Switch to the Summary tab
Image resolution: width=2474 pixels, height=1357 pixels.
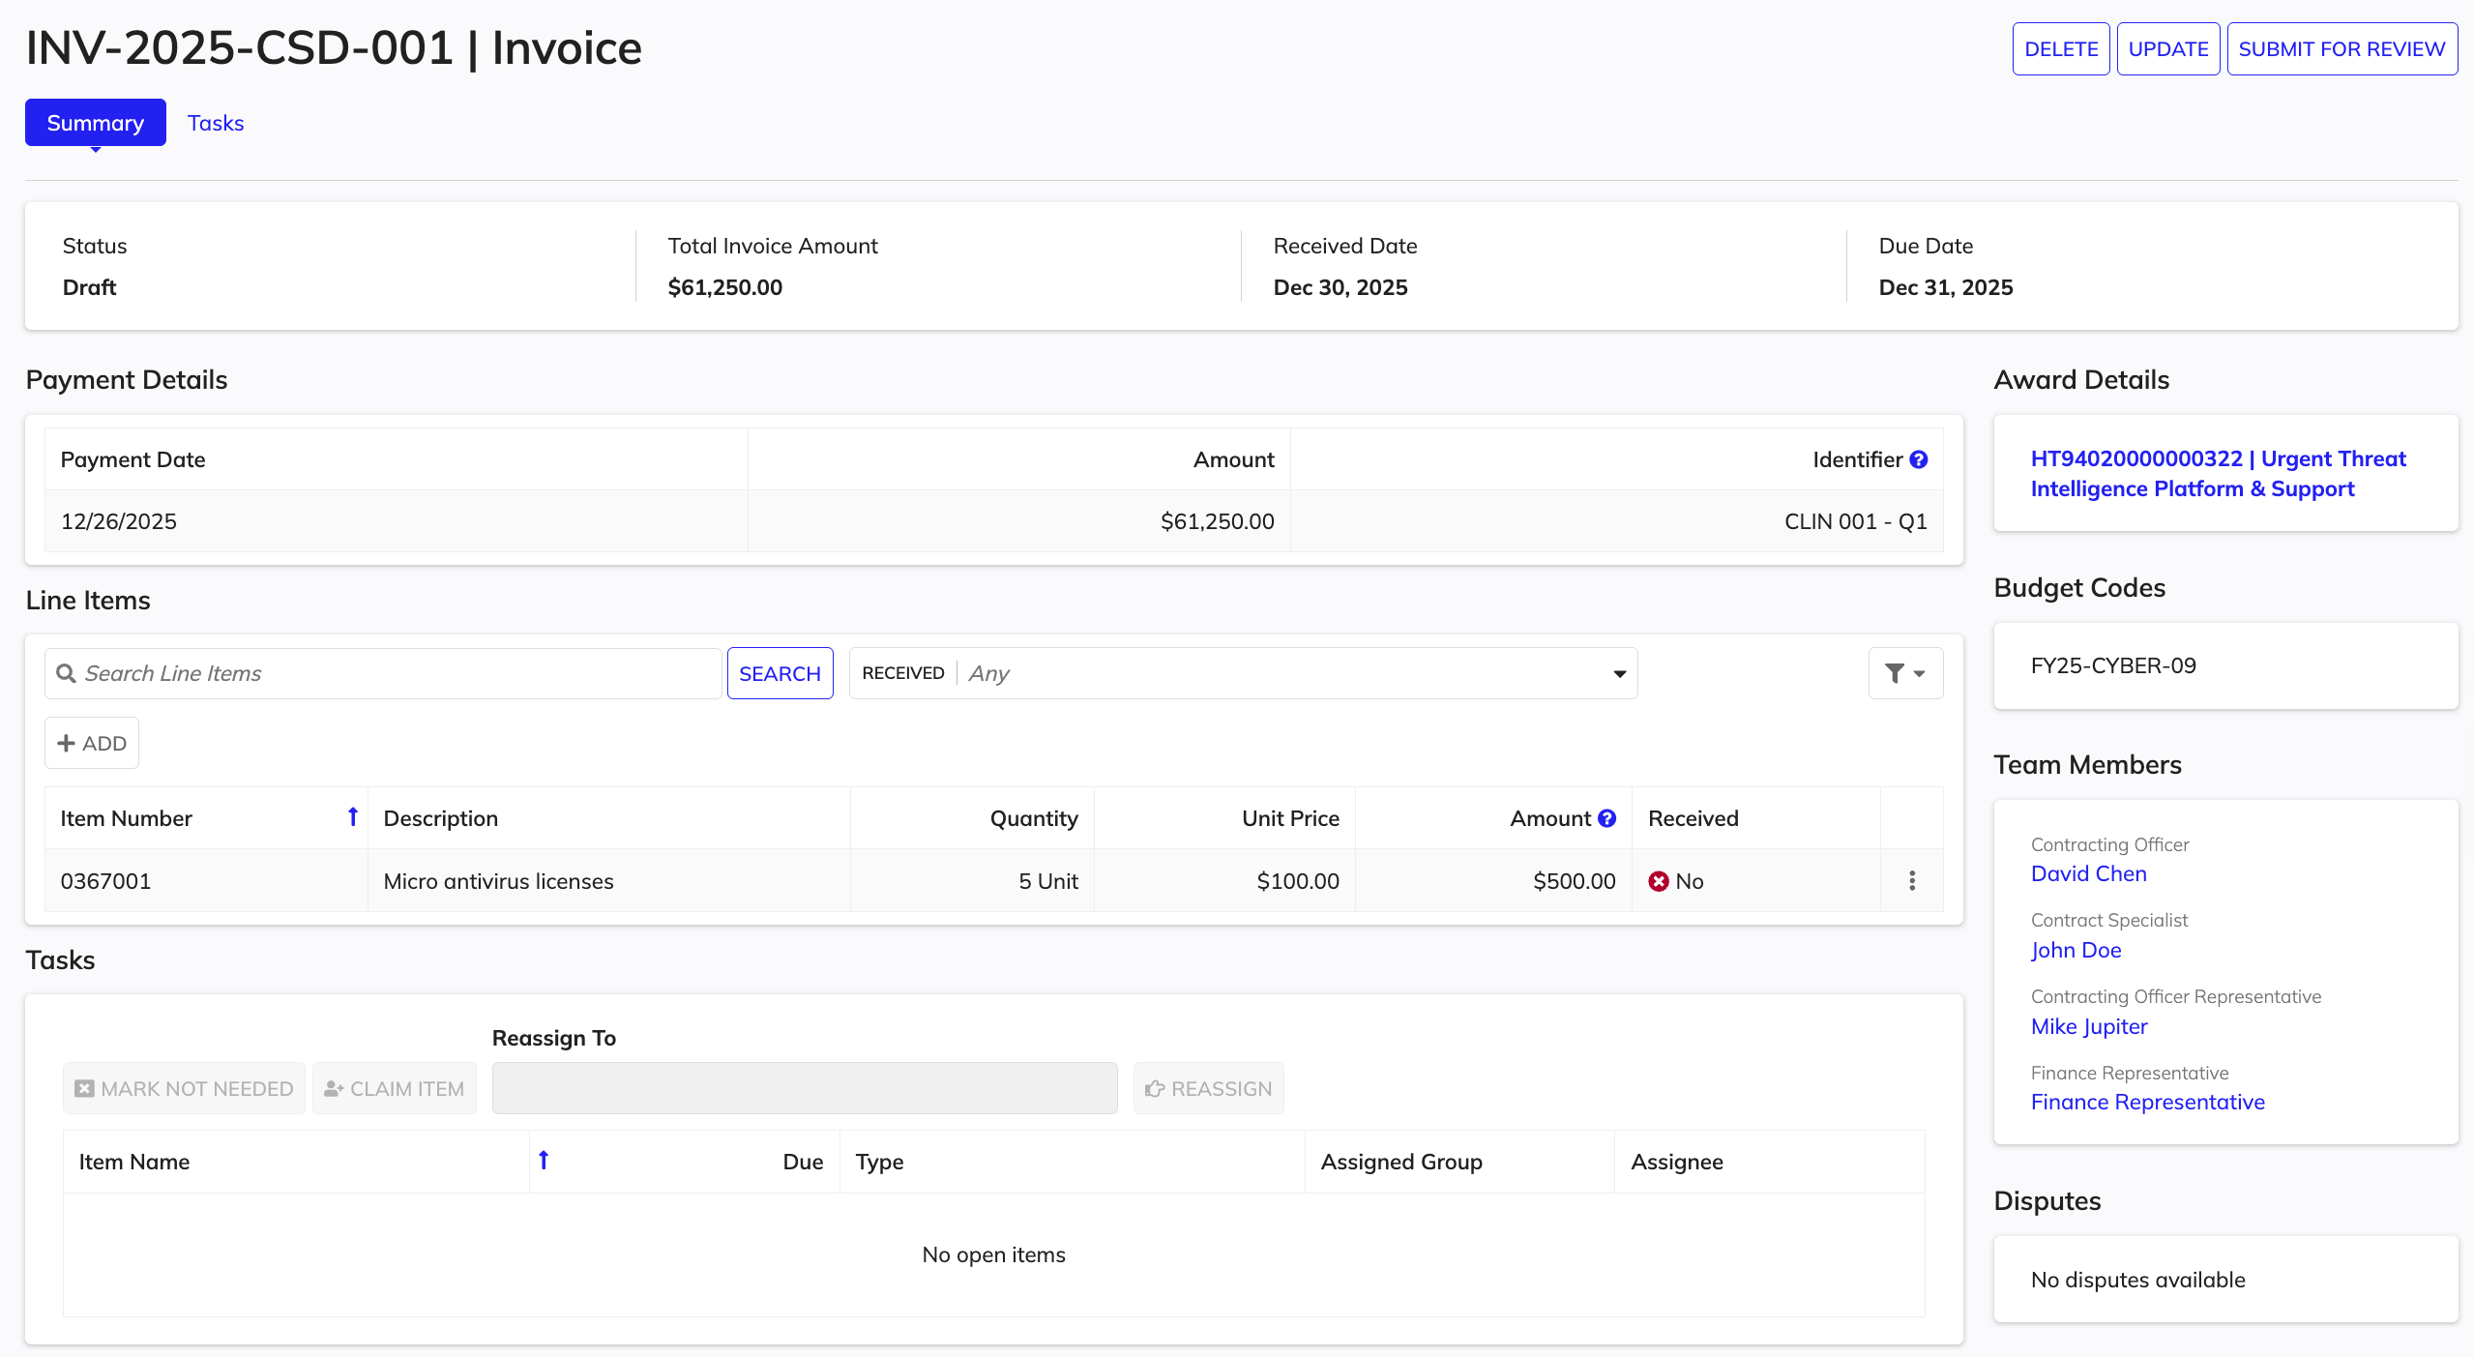(96, 123)
